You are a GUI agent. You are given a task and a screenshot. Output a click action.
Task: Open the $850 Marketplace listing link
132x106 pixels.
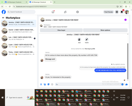click(55, 27)
